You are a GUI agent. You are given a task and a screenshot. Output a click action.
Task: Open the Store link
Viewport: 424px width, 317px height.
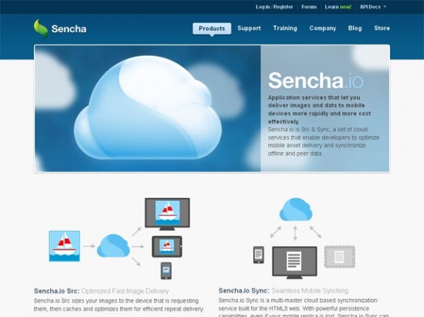click(382, 28)
